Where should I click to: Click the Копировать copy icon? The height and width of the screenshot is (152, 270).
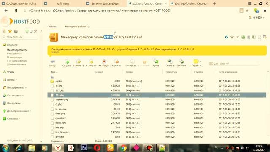click(132, 62)
